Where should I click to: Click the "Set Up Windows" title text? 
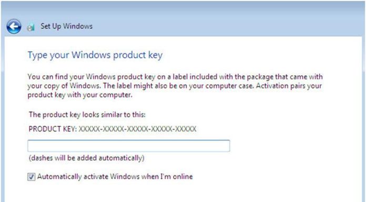point(67,26)
